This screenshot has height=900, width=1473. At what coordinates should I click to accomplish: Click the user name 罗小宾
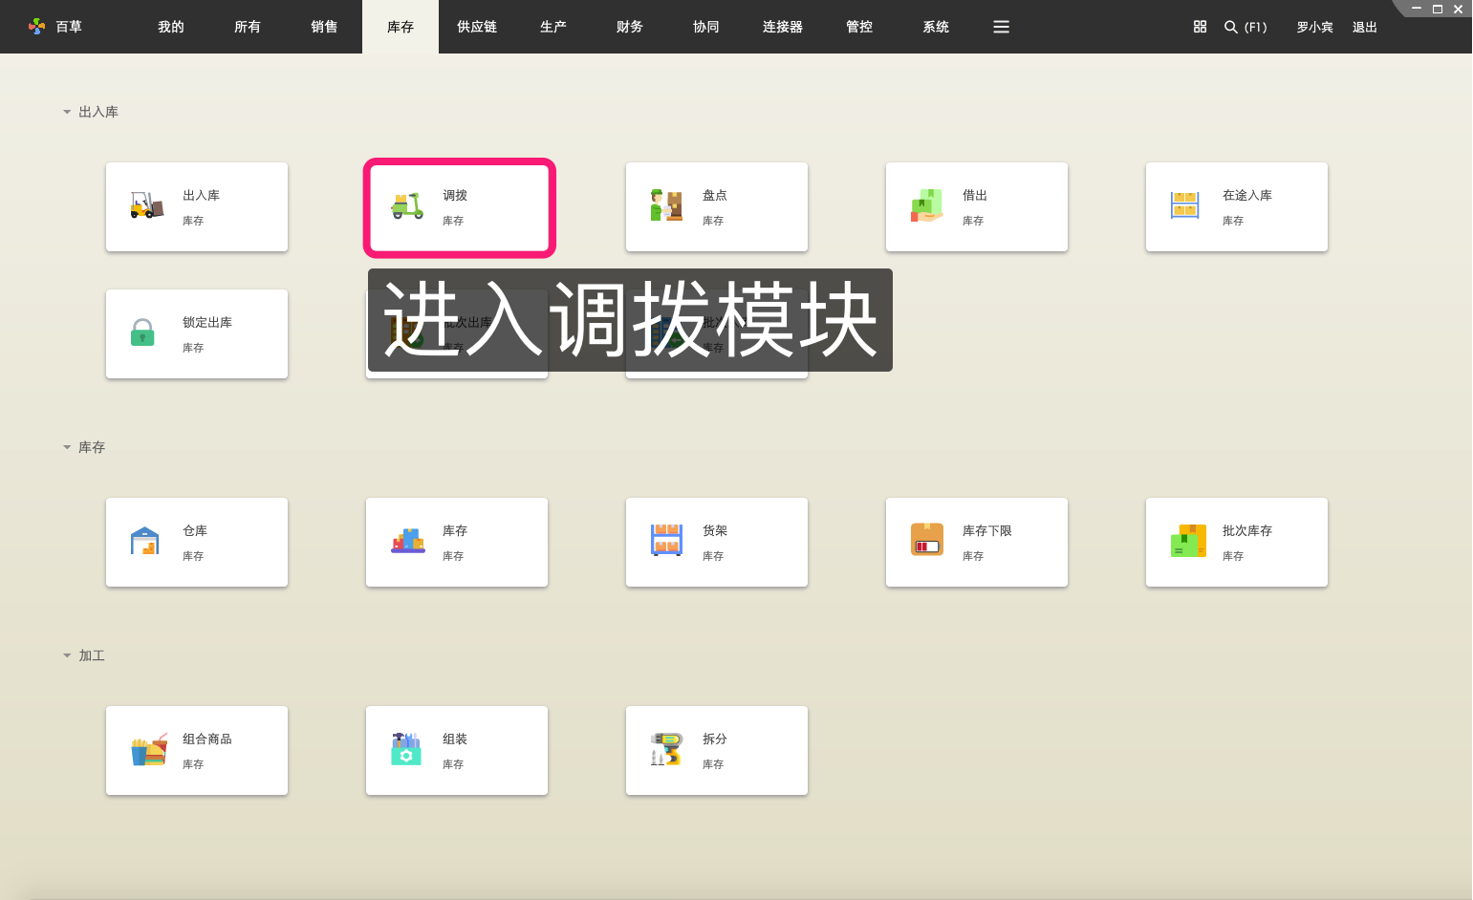(1314, 27)
